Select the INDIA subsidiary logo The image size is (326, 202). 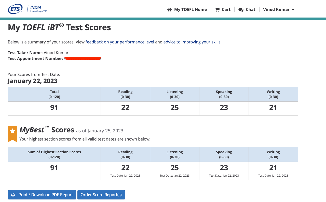[36, 8]
